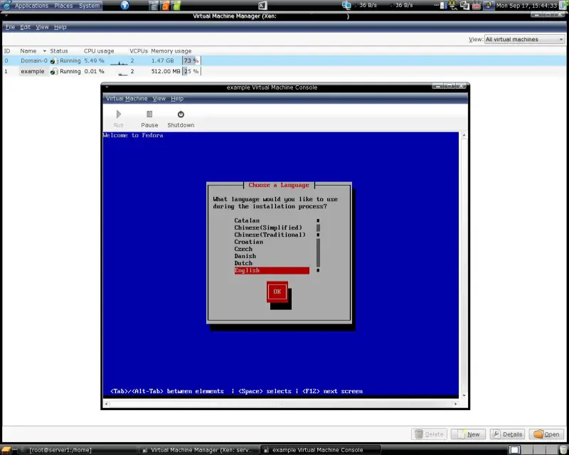Open the All virtual machines view dropdown
This screenshot has width=569, height=455.
click(x=524, y=39)
